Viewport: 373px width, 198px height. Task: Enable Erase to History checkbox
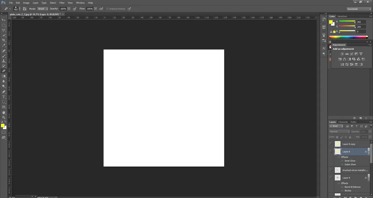(107, 9)
